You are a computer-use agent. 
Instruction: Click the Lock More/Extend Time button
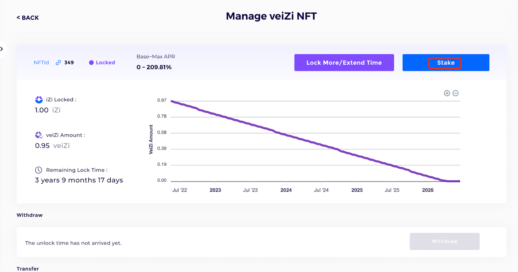344,63
